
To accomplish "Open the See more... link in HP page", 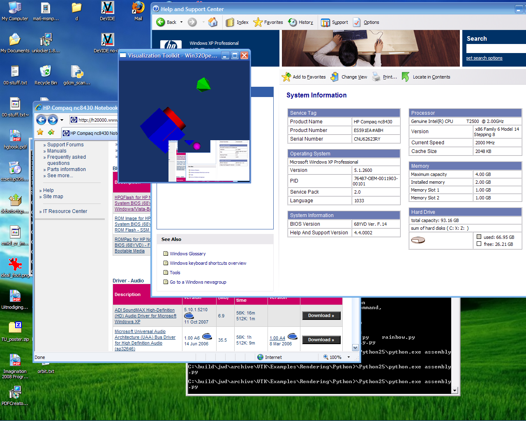I will [x=60, y=176].
